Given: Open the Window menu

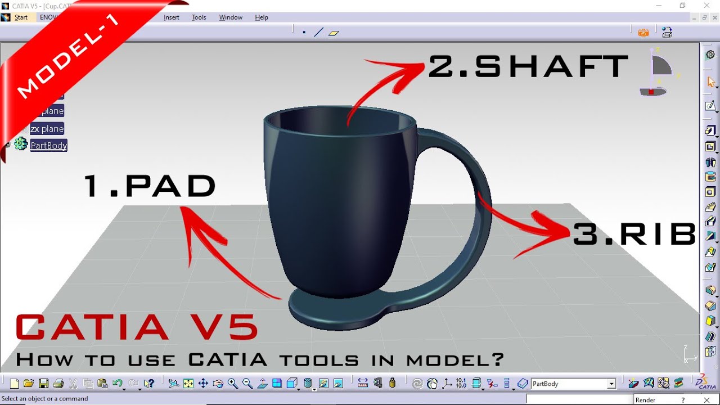Looking at the screenshot, I should click(x=231, y=17).
